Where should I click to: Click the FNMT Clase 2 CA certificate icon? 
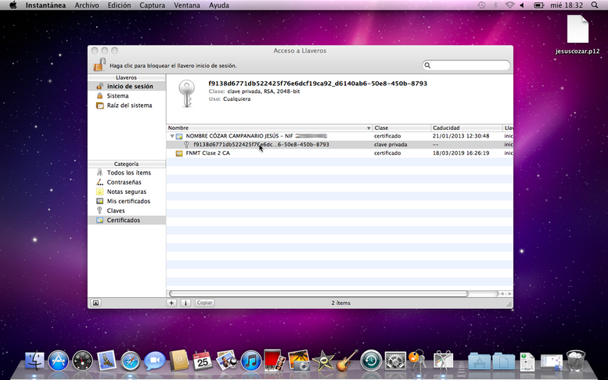tap(179, 153)
